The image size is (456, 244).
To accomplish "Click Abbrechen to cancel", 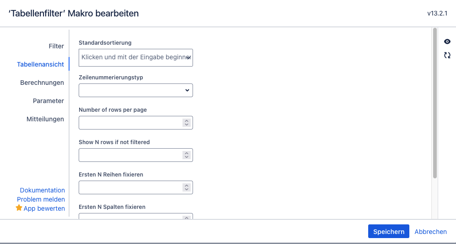I will (430, 232).
